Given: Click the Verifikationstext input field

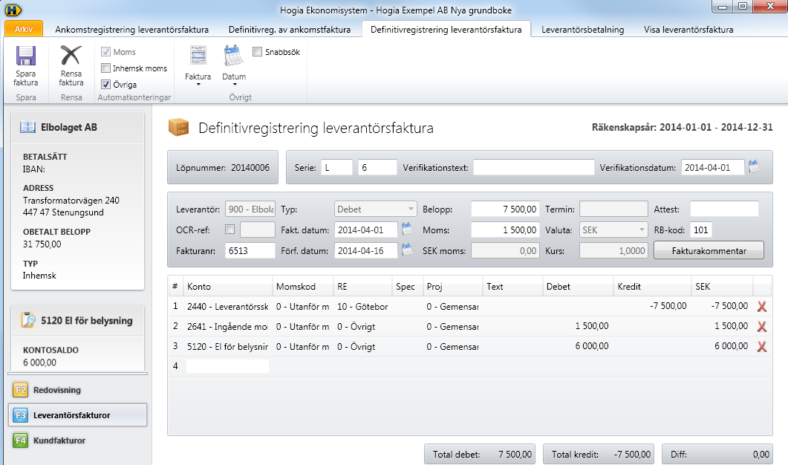Looking at the screenshot, I should coord(534,167).
